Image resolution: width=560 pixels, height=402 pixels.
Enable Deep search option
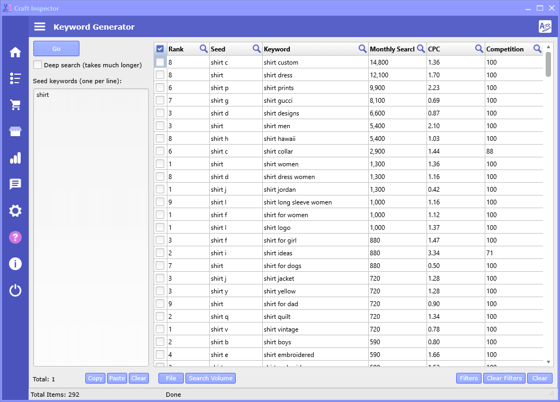(37, 64)
